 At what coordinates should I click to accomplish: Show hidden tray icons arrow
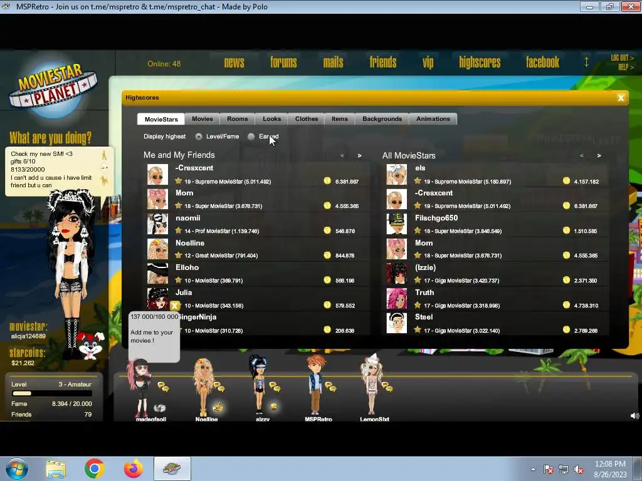[533, 469]
